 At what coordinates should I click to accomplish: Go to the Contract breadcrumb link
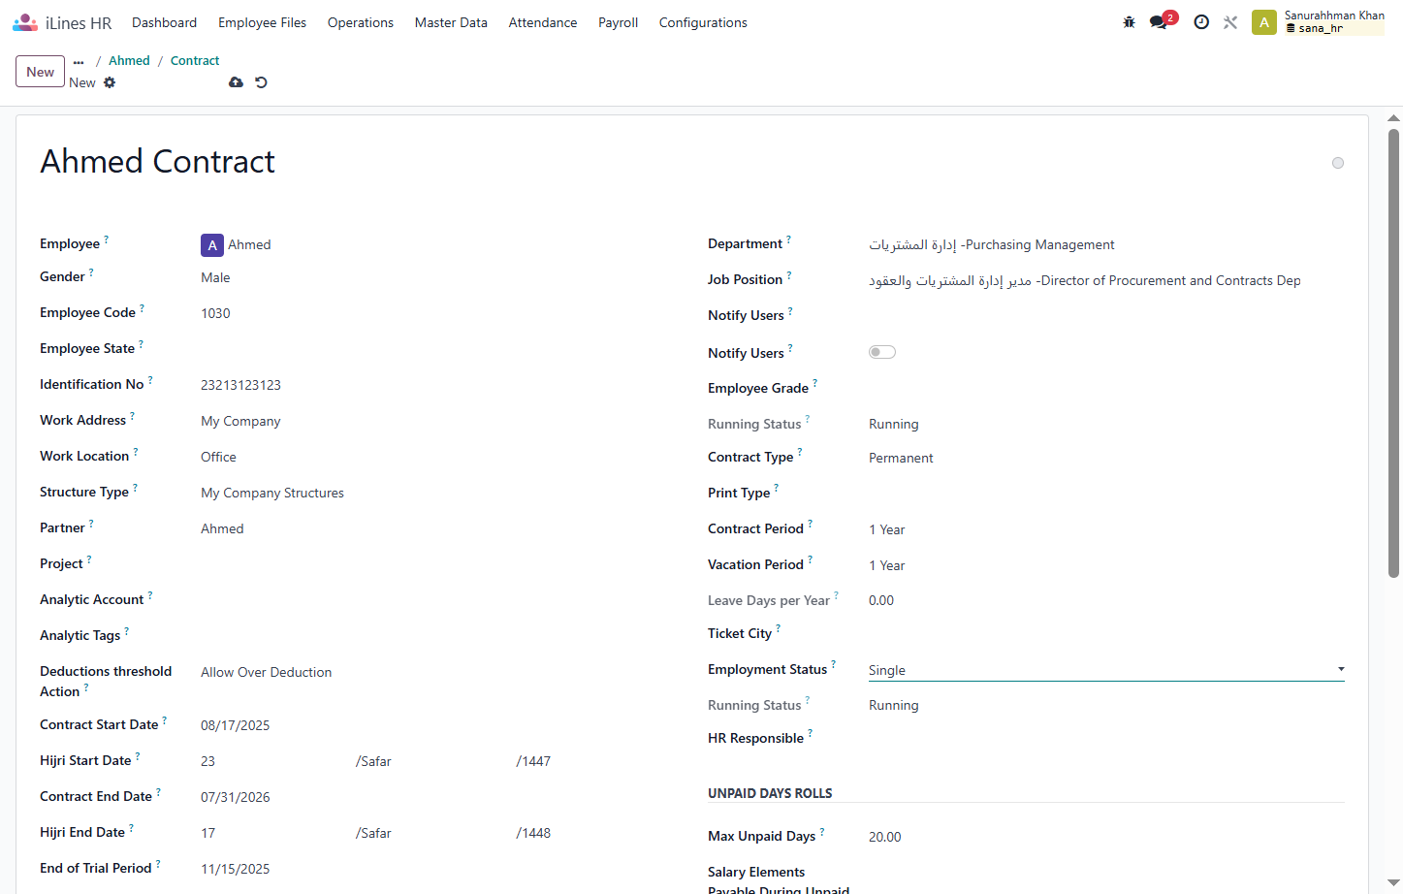[x=195, y=60]
